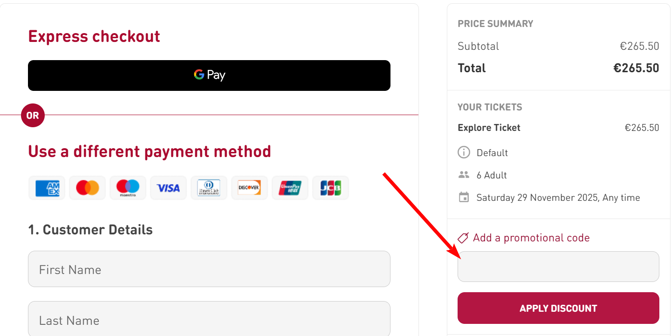This screenshot has width=671, height=336.
Task: Click the First Name input field
Action: click(209, 269)
